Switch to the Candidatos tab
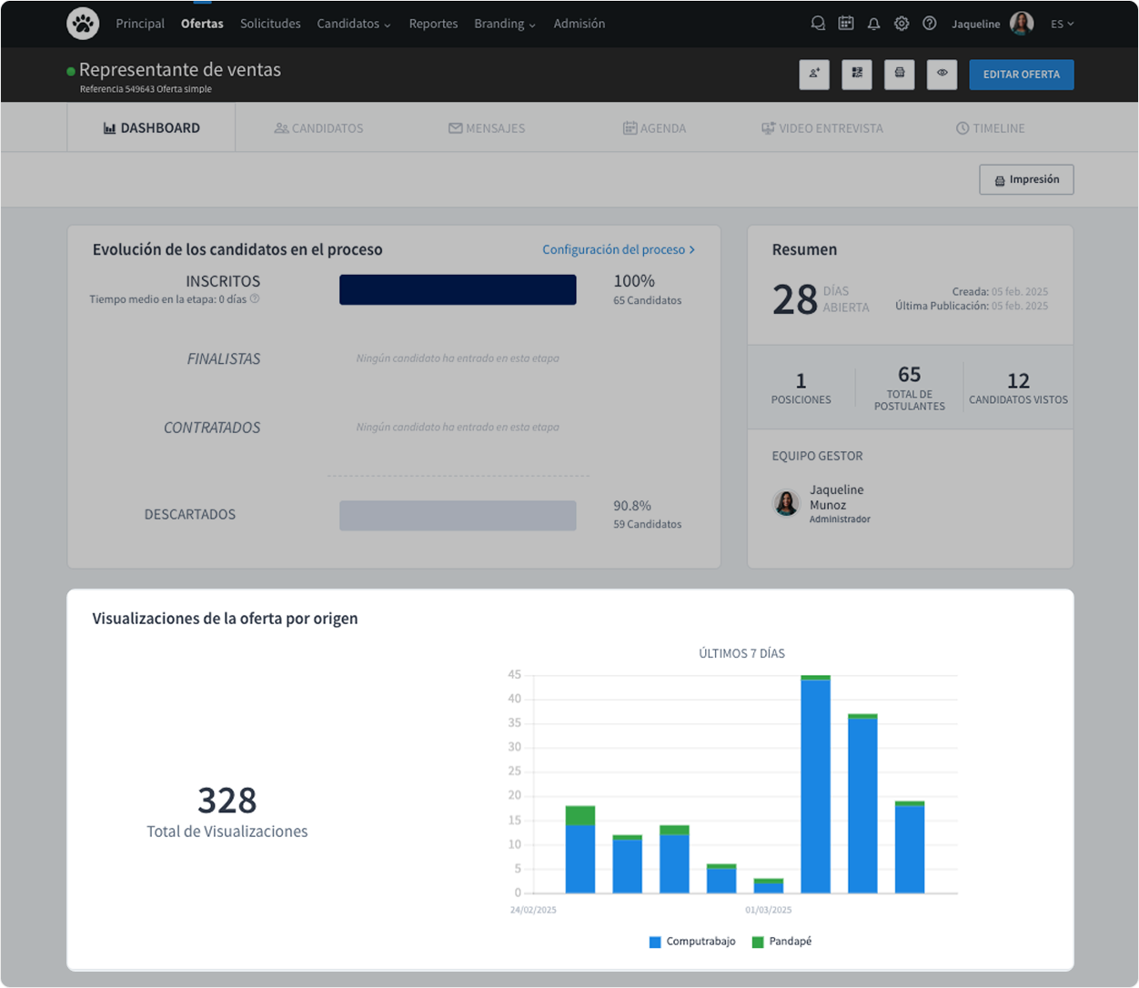Image resolution: width=1139 pixels, height=988 pixels. (x=318, y=128)
